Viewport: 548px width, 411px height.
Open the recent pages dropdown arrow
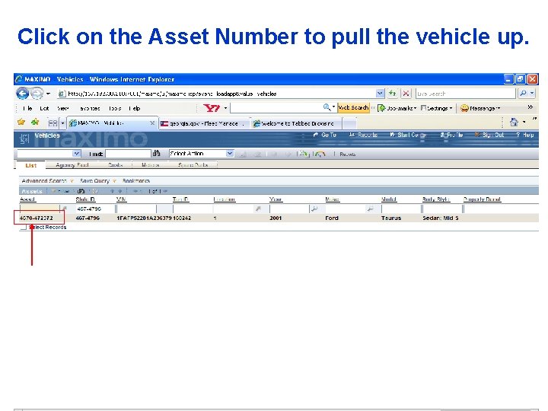[x=48, y=94]
